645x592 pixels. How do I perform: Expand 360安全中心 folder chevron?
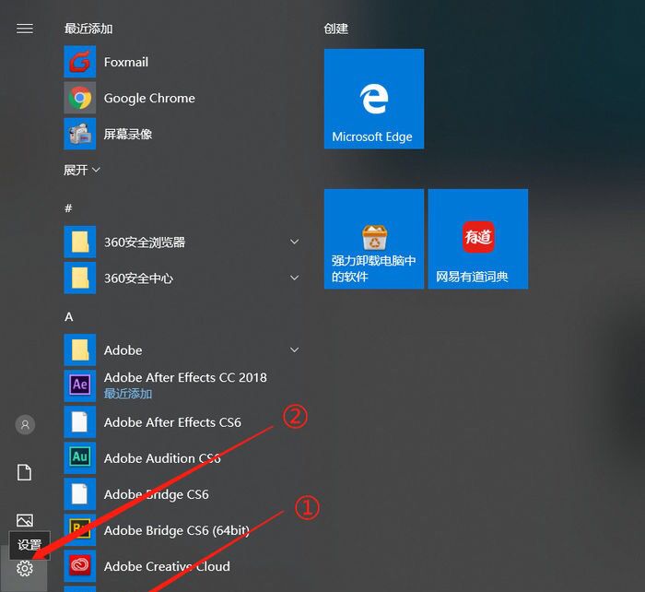(x=295, y=278)
